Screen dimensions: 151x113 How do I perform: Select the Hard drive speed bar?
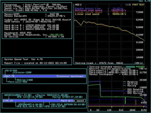coord(44,101)
